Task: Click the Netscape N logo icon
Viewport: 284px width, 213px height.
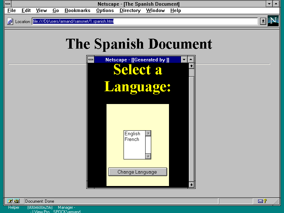Action: tap(273, 21)
